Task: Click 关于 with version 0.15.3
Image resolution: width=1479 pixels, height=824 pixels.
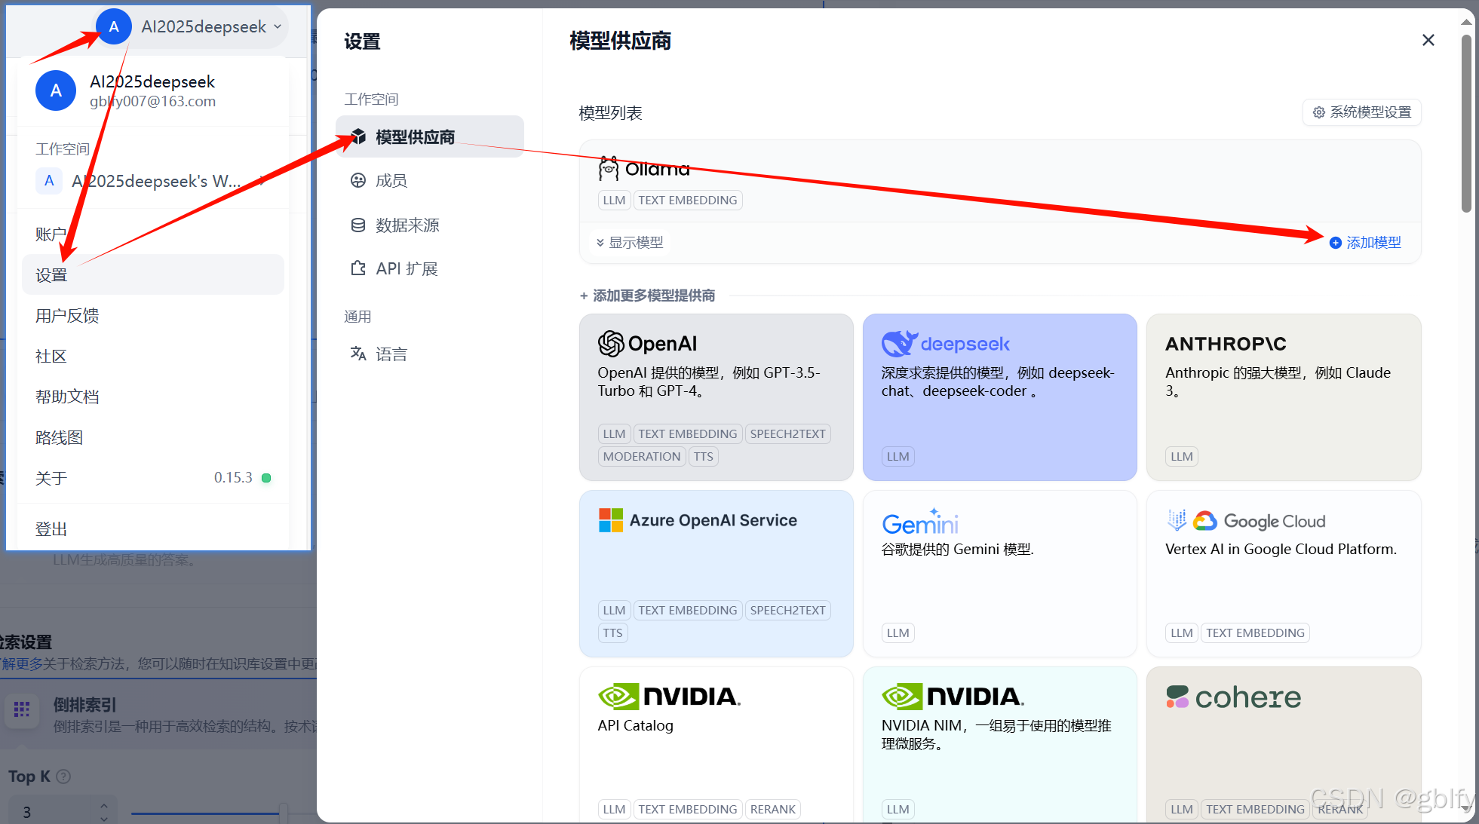Action: click(153, 478)
